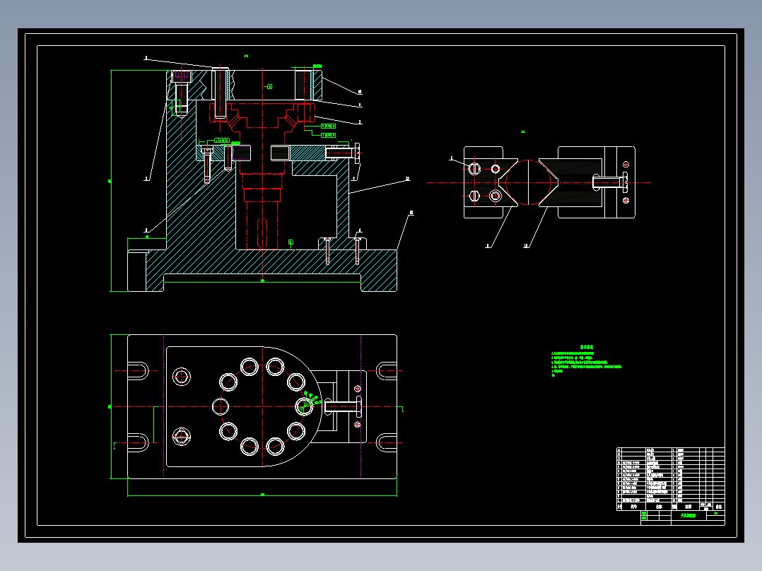Select the green drawing title in title block
Viewport: 762px width, 571px height.
pyautogui.click(x=688, y=516)
